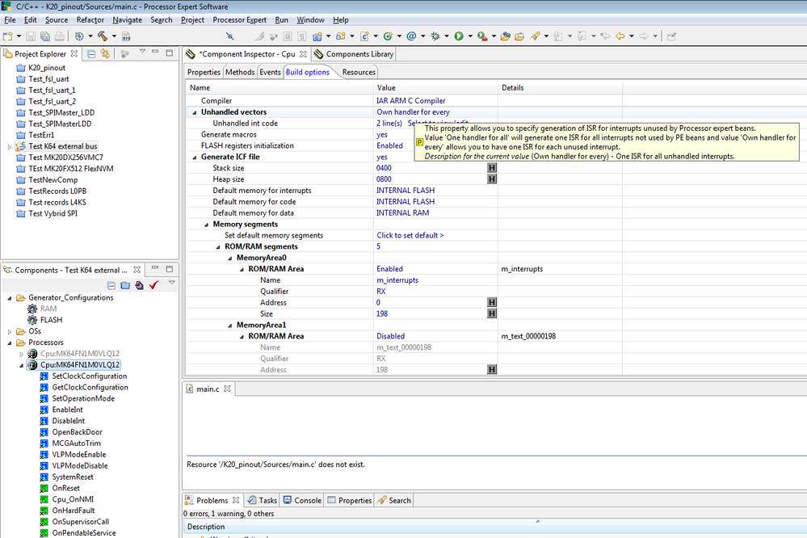This screenshot has height=538, width=807.
Task: Click the Save toolbar icon
Action: click(x=31, y=36)
